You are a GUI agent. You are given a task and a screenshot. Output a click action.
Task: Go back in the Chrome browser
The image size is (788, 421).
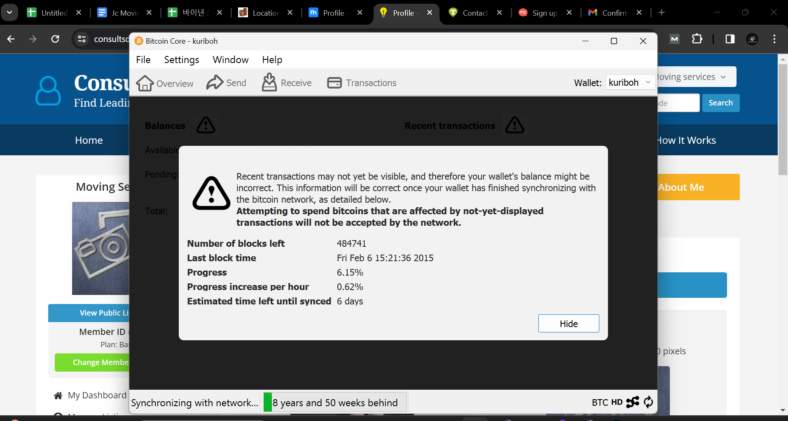pos(11,39)
